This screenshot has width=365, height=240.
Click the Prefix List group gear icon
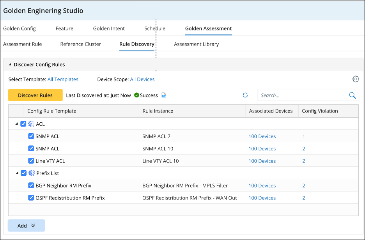pyautogui.click(x=31, y=173)
